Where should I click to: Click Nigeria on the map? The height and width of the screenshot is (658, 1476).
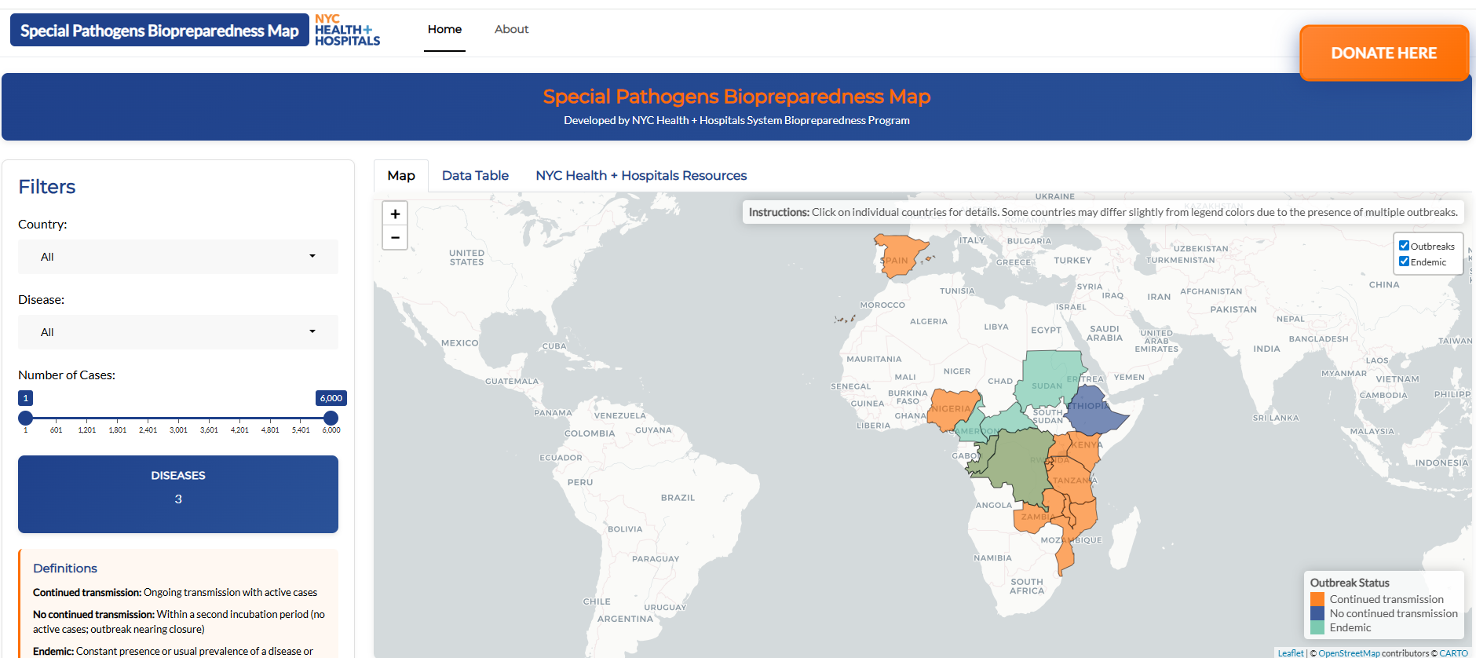pyautogui.click(x=953, y=409)
